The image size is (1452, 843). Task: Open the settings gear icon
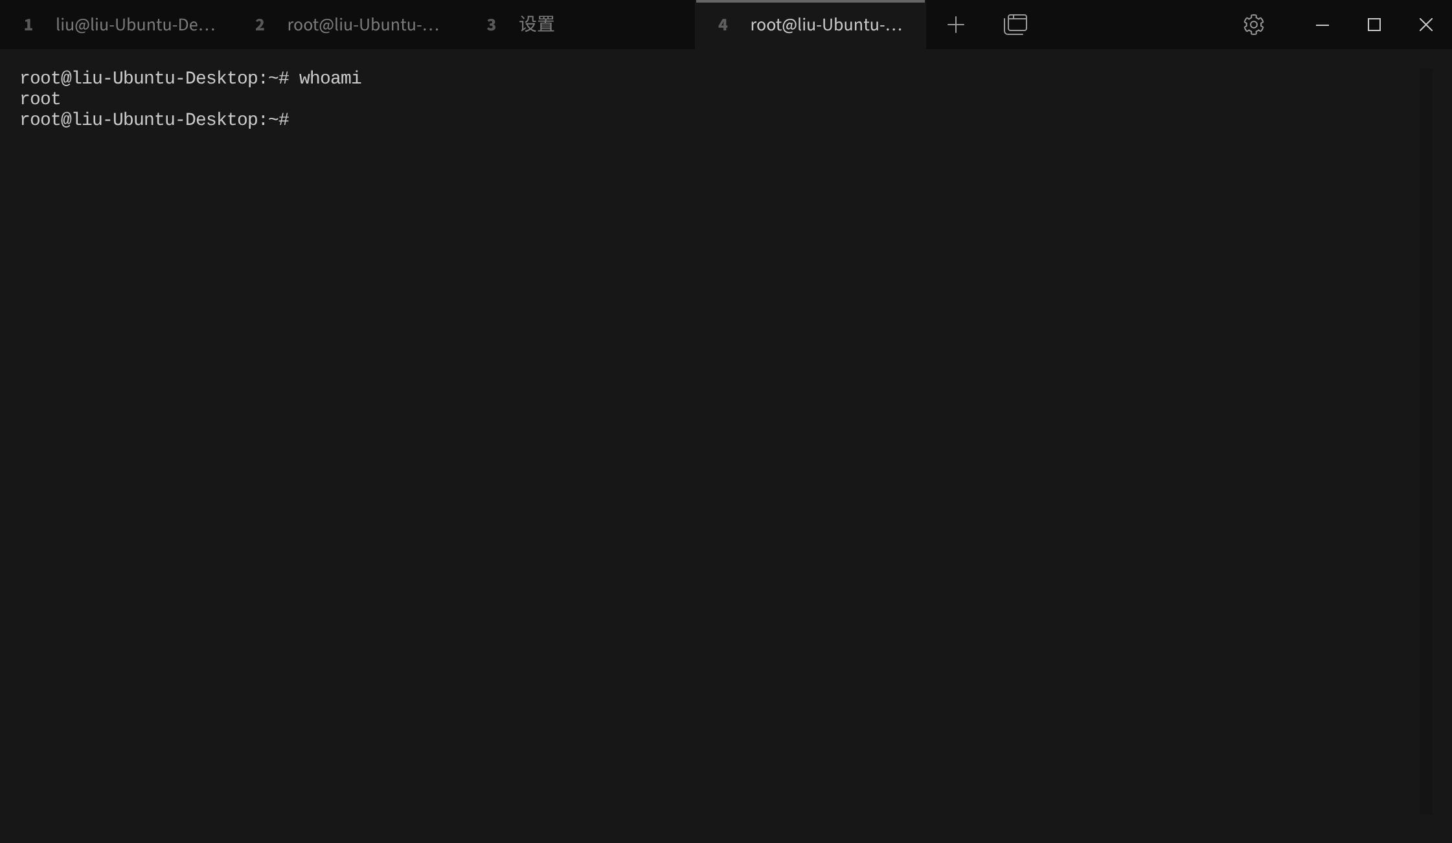(1253, 25)
